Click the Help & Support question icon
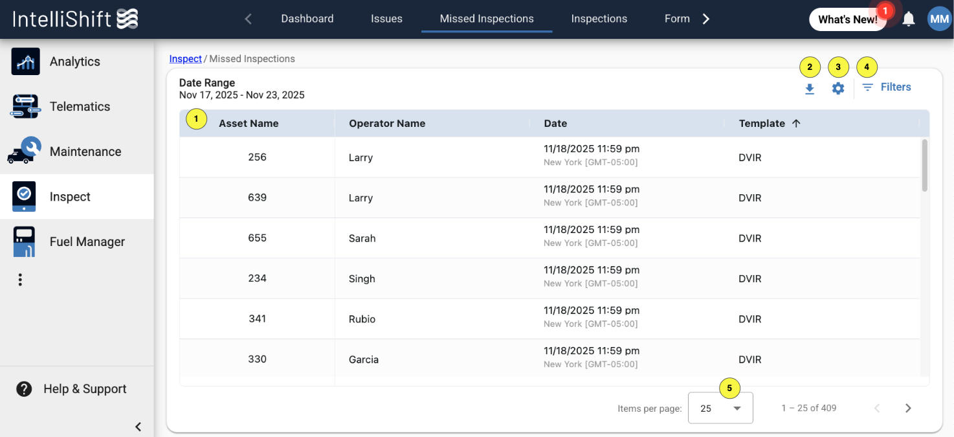The width and height of the screenshot is (954, 437). click(24, 389)
